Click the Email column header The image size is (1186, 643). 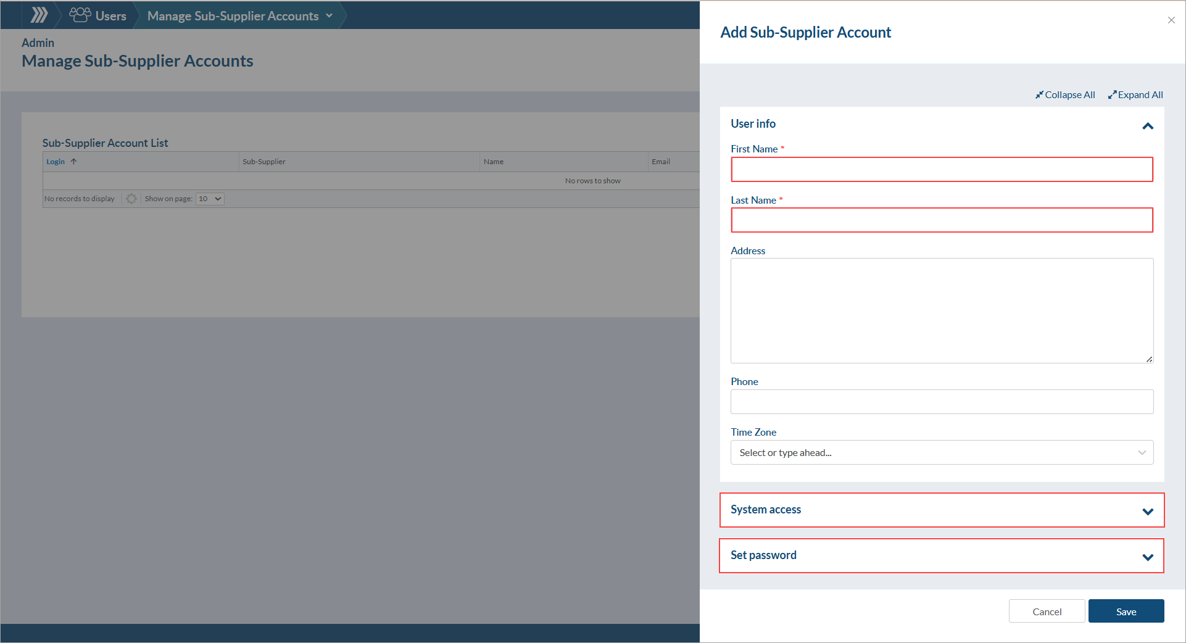click(x=661, y=162)
